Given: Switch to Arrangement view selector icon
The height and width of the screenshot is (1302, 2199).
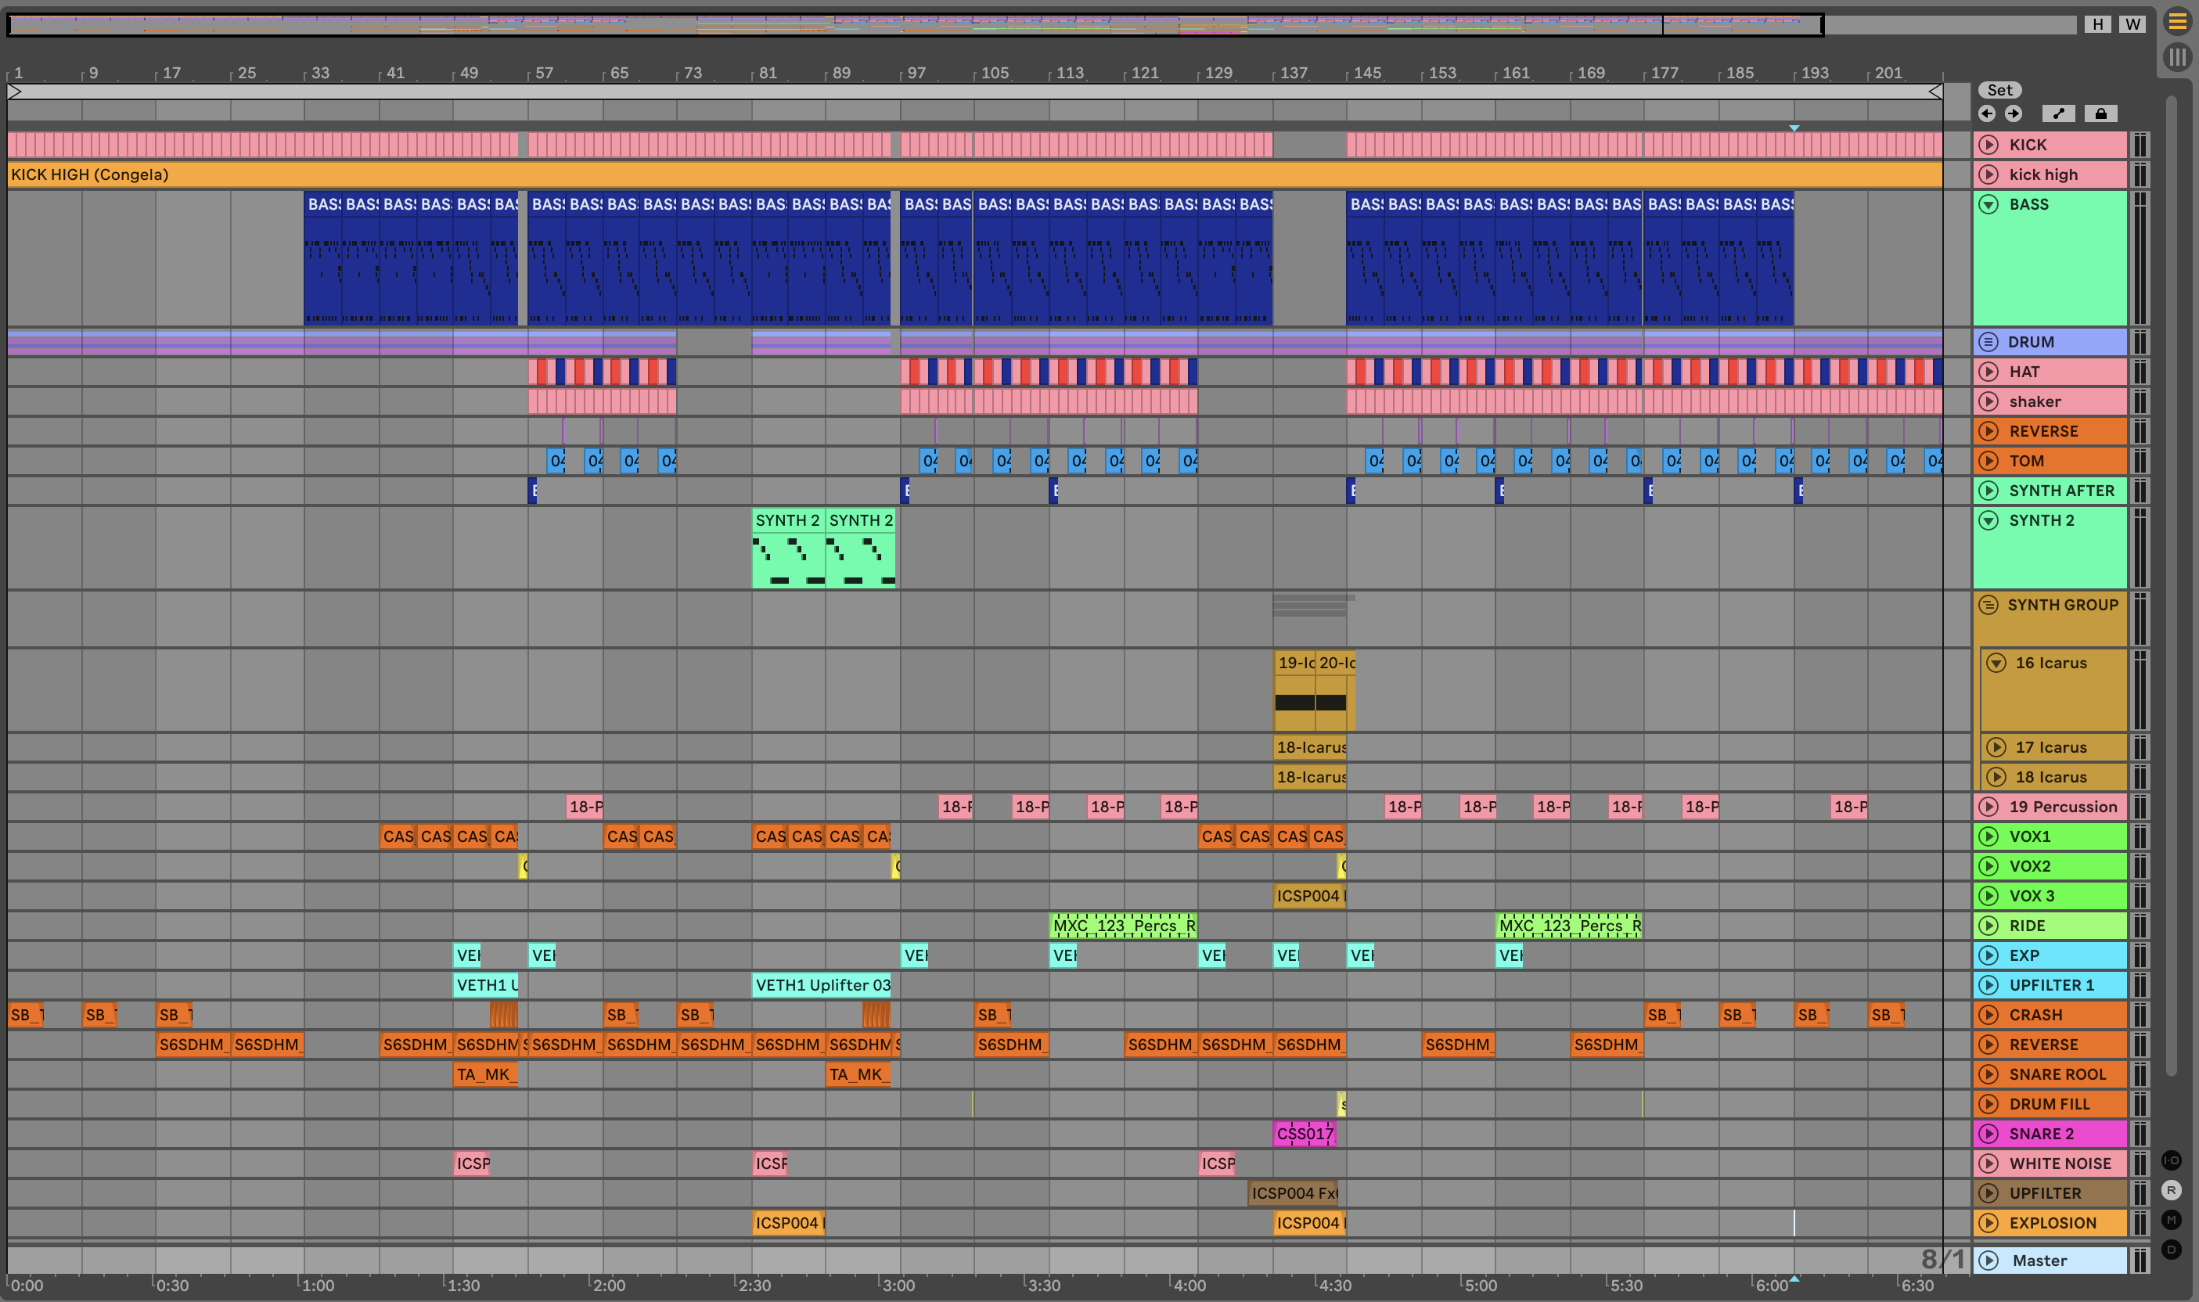Looking at the screenshot, I should point(2177,22).
